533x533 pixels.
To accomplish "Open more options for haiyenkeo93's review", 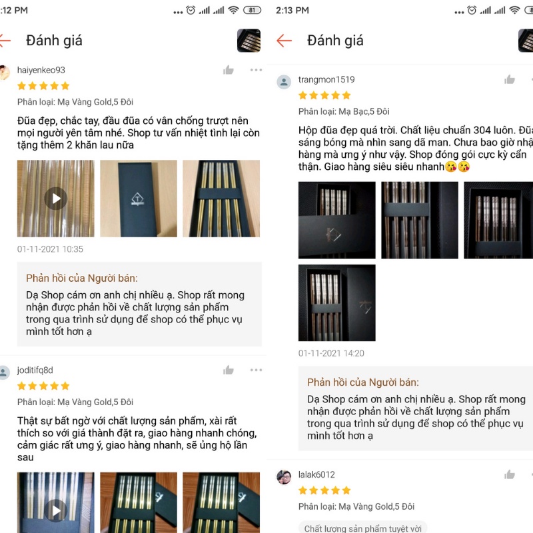I will (x=256, y=70).
